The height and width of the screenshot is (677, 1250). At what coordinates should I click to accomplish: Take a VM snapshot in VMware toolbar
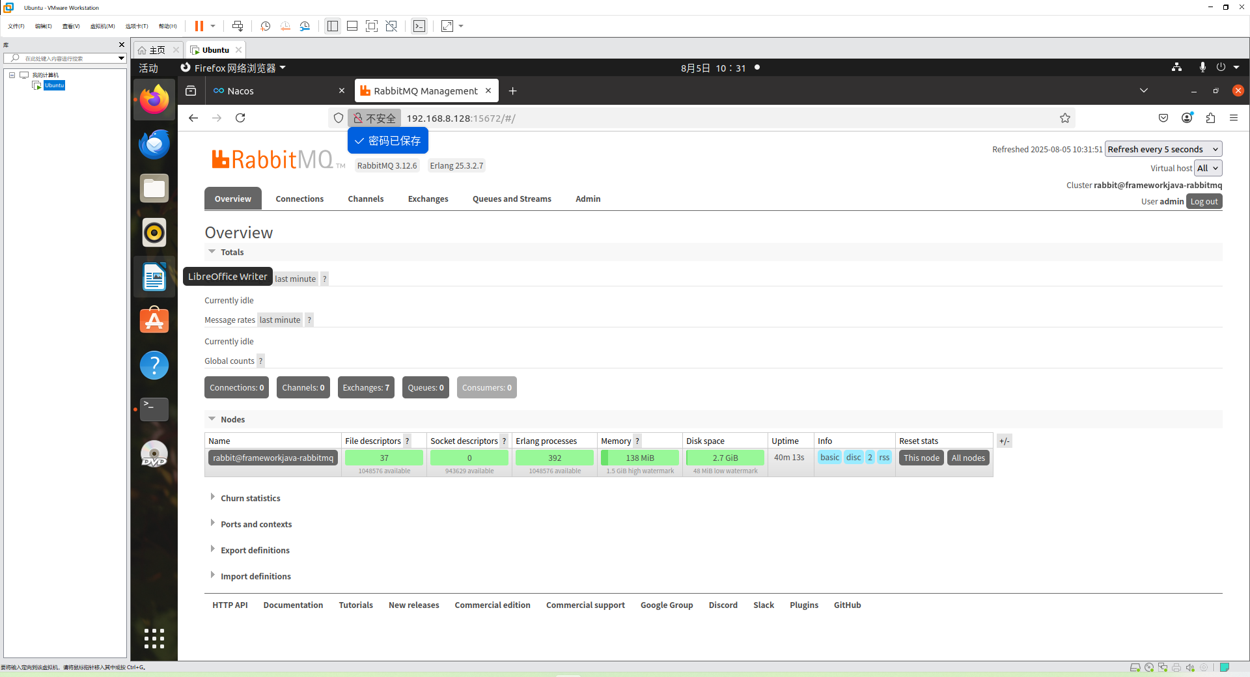click(265, 26)
